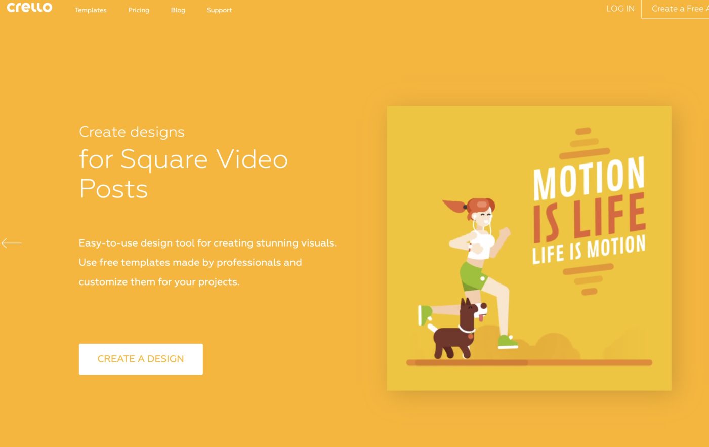This screenshot has height=447, width=709.
Task: Click the Crello logo
Action: pyautogui.click(x=29, y=8)
